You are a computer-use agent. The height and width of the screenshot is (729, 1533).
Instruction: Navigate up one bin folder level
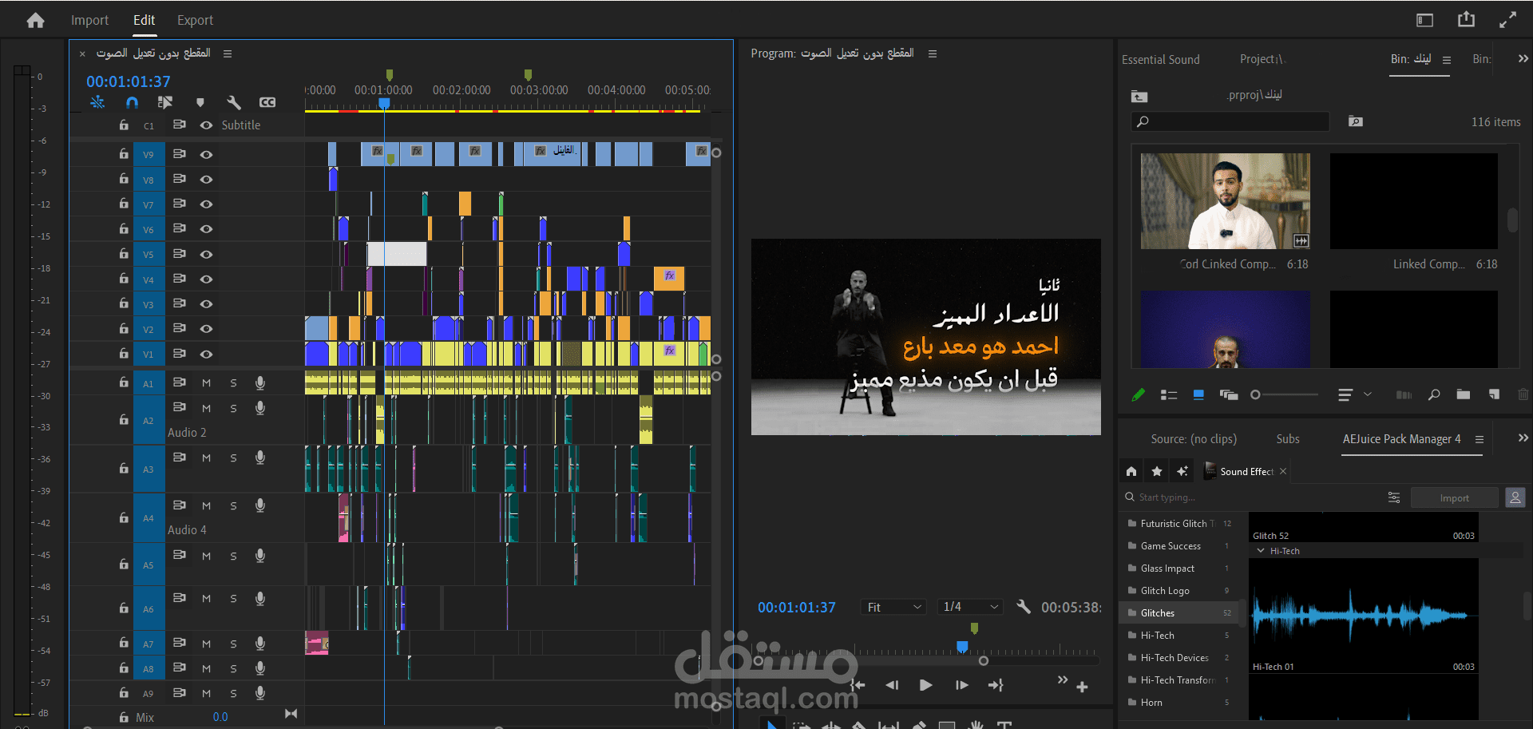click(x=1139, y=97)
